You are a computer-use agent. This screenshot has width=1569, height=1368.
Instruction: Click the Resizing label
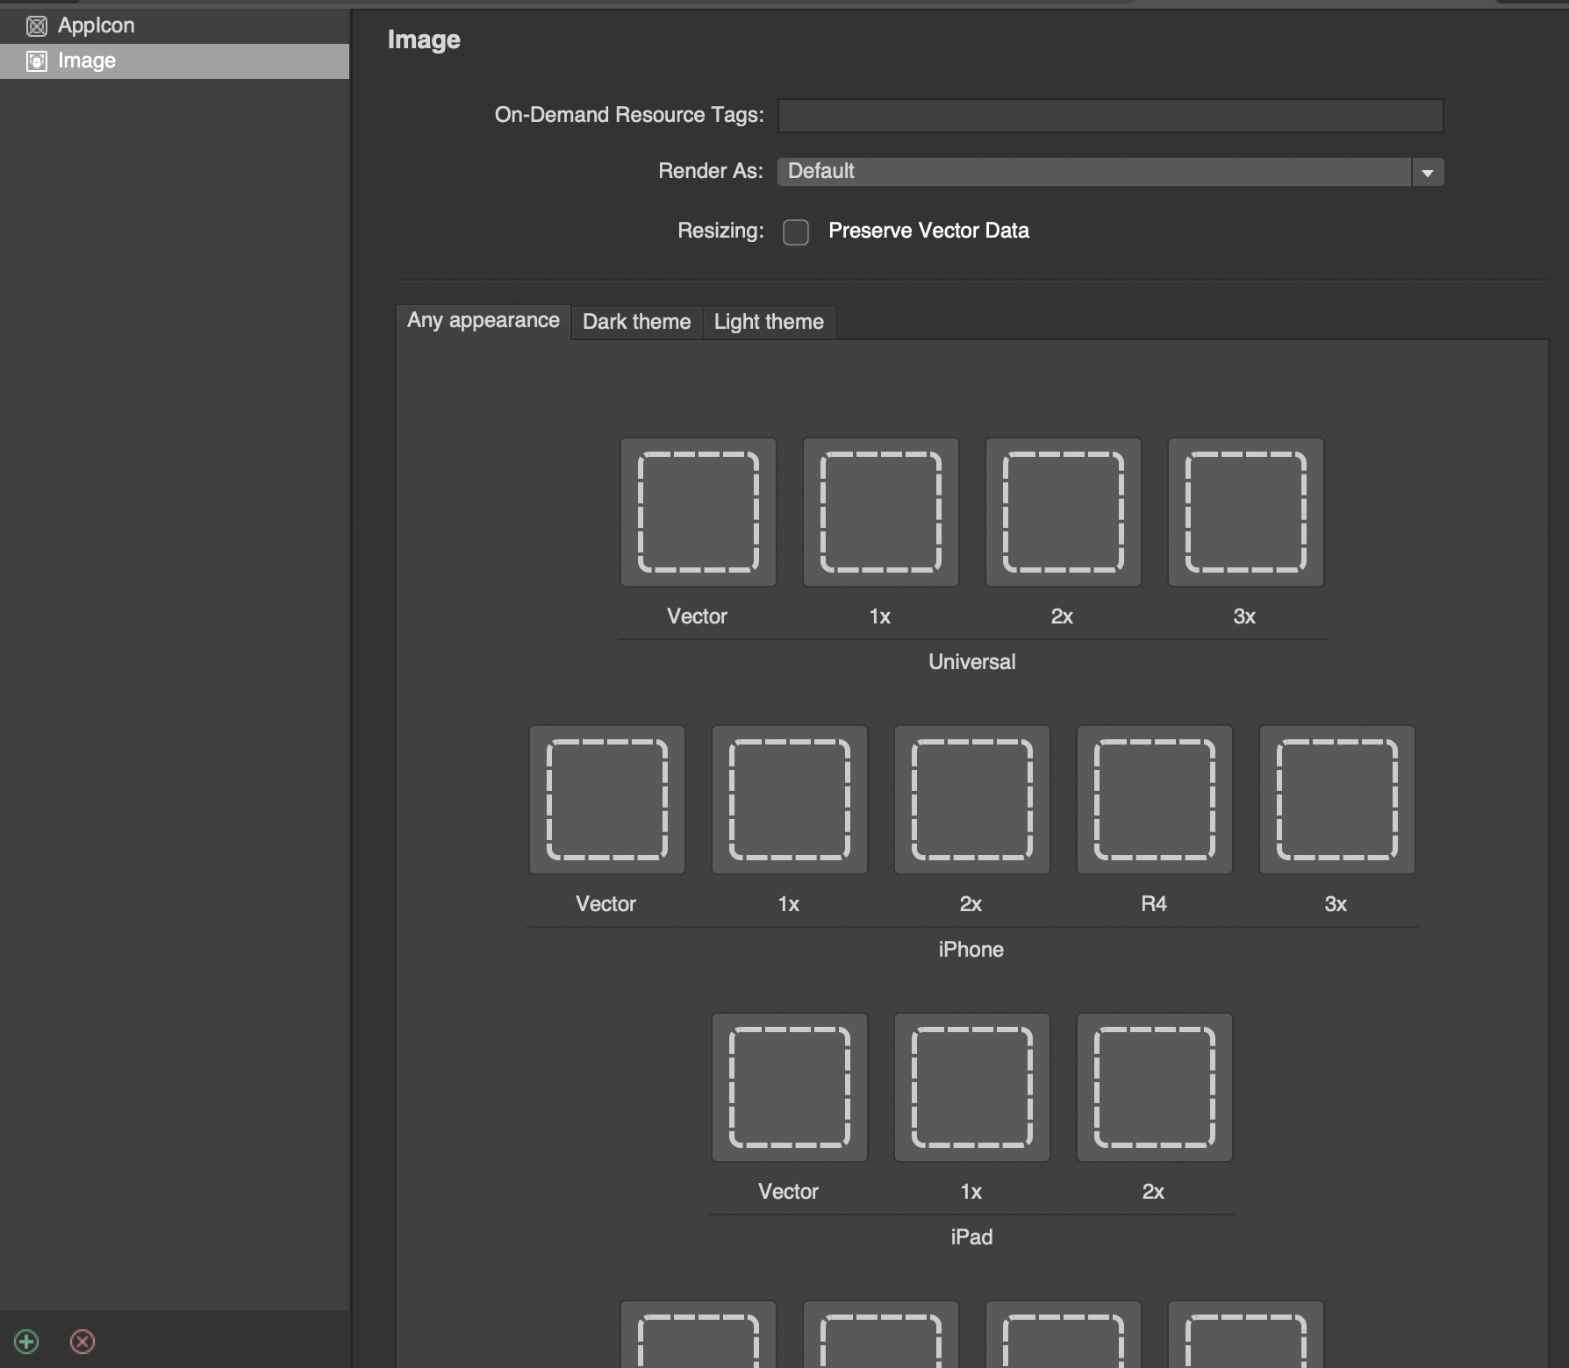point(720,232)
